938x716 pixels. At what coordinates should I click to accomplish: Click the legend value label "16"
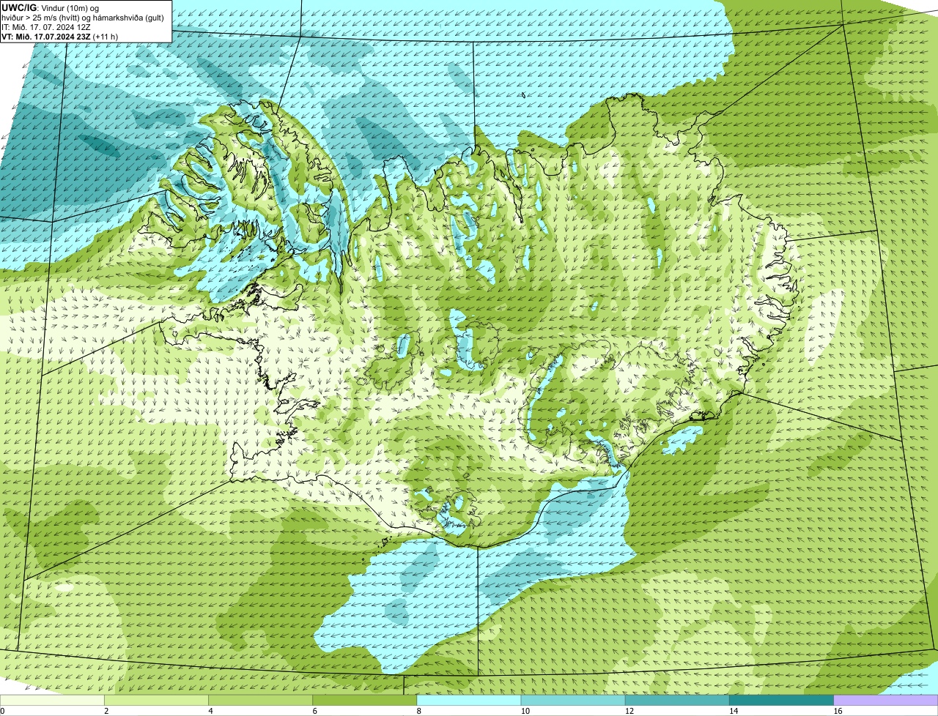[x=837, y=711]
